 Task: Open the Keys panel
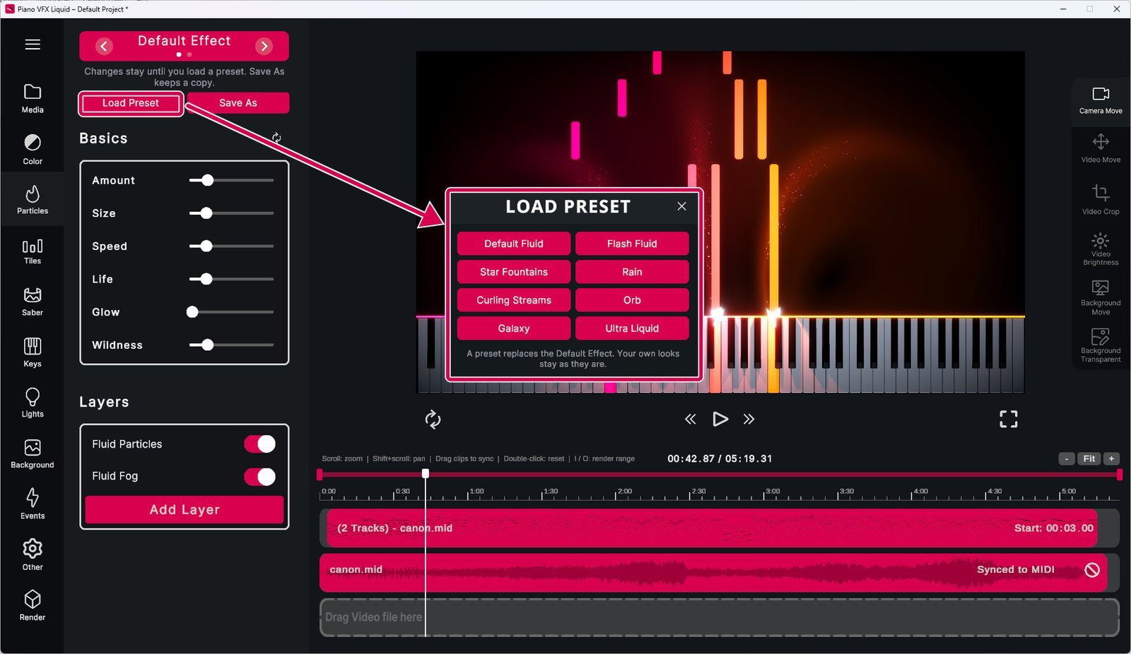(33, 352)
